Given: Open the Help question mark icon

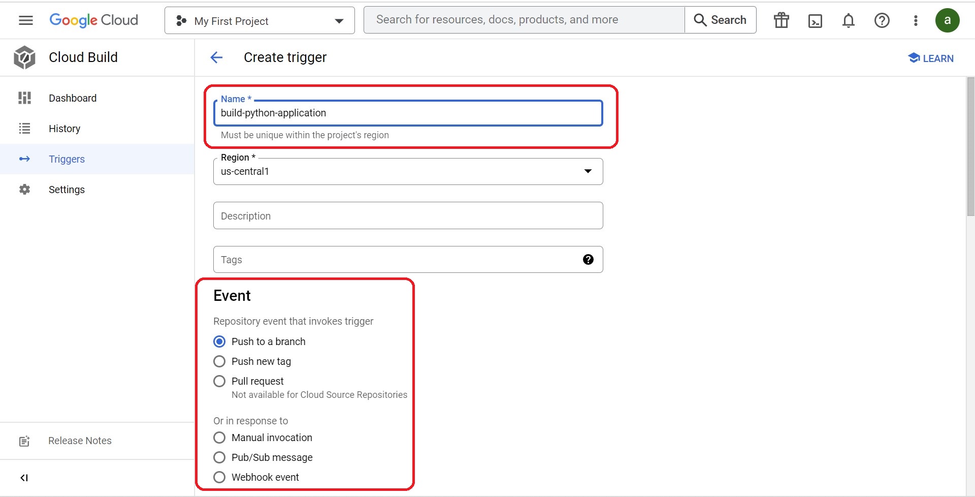Looking at the screenshot, I should pos(882,20).
